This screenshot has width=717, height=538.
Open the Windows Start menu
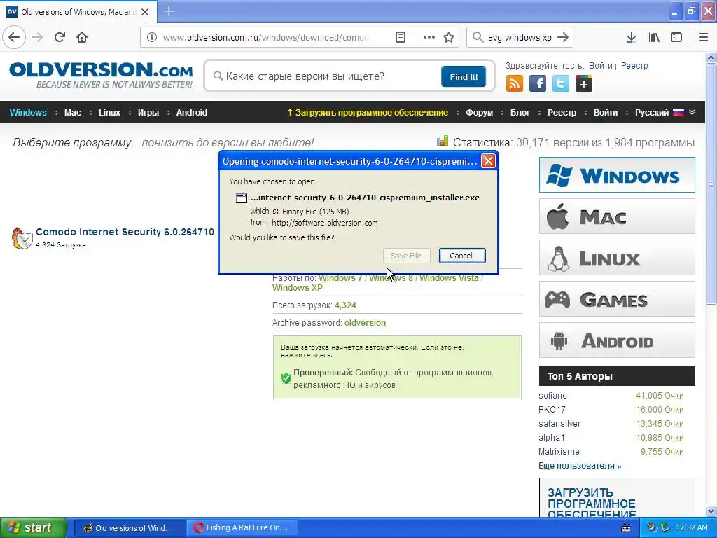tap(33, 527)
